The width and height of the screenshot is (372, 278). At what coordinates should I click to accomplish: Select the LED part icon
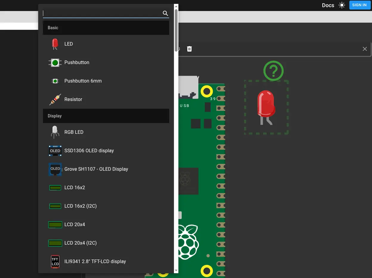point(55,44)
